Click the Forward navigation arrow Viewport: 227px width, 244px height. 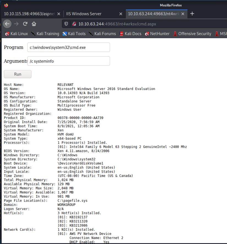[16, 24]
